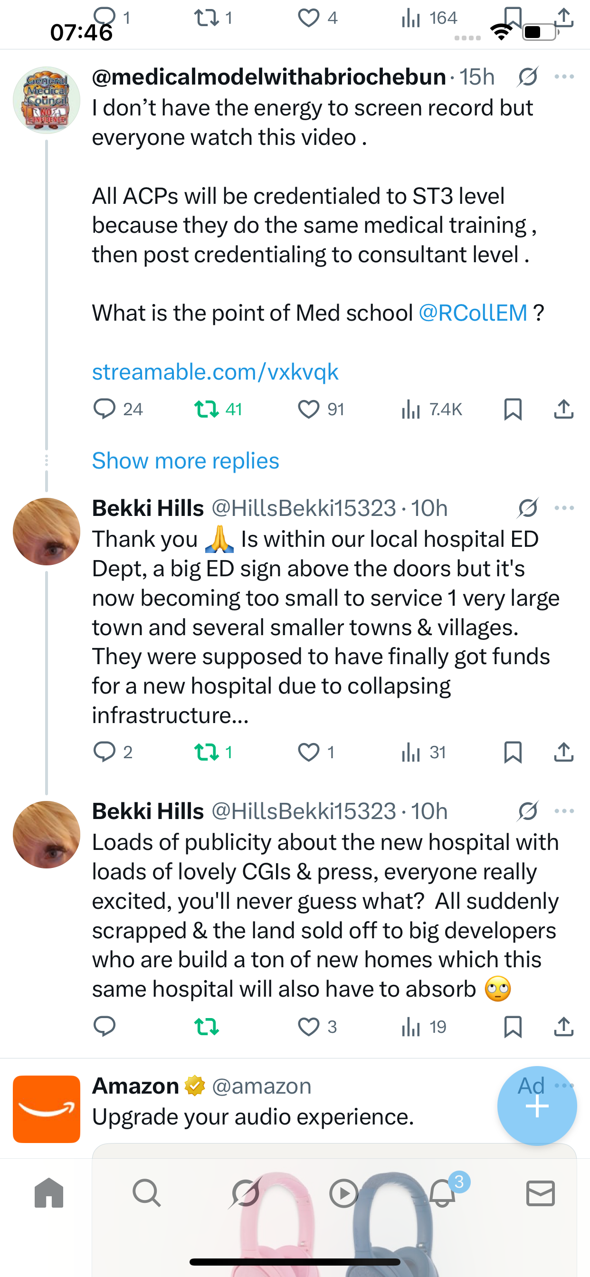
Task: Open Bekki Hills' profile picture on first reply
Action: coord(47,532)
